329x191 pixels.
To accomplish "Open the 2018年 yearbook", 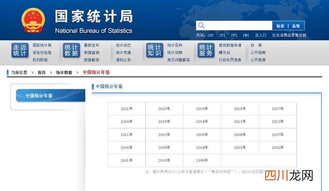I will 240,109.
